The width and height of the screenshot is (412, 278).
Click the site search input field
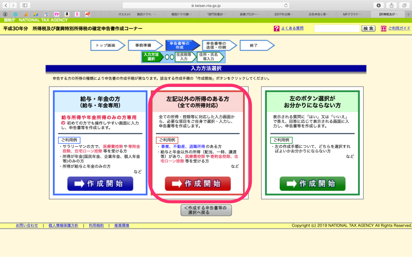pos(337,29)
